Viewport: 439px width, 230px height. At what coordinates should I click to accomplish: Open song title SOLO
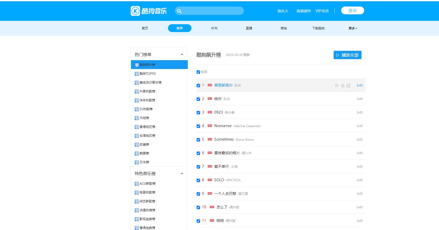[x=219, y=180]
